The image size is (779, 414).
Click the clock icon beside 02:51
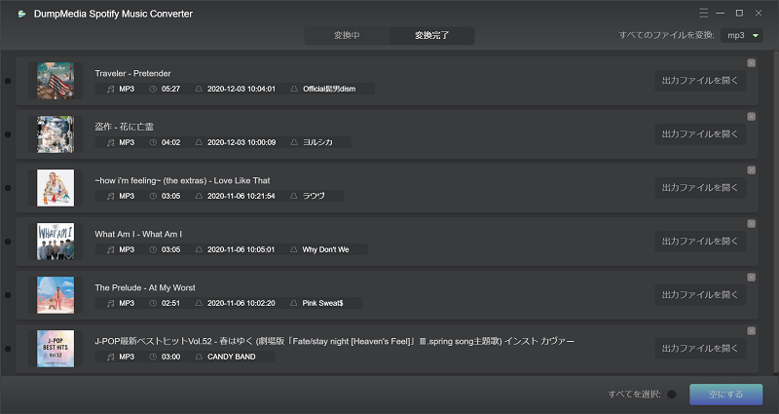(153, 303)
